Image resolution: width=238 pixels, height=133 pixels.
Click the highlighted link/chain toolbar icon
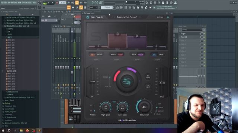coord(81,7)
